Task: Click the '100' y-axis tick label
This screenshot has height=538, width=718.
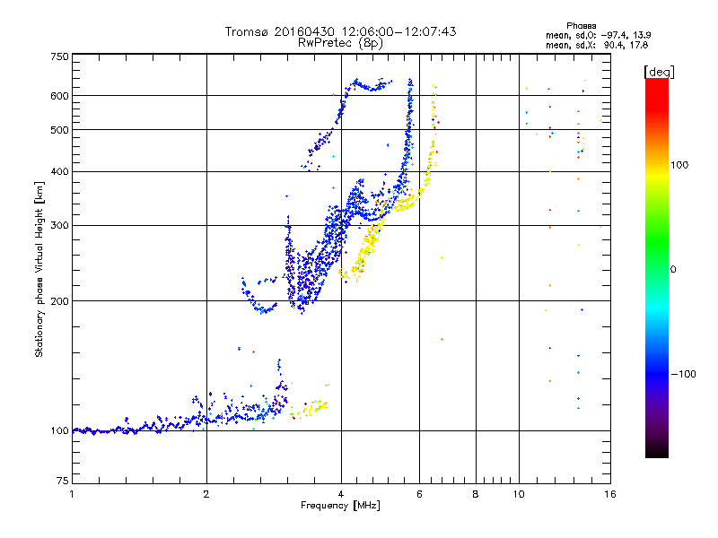Action: pos(59,431)
